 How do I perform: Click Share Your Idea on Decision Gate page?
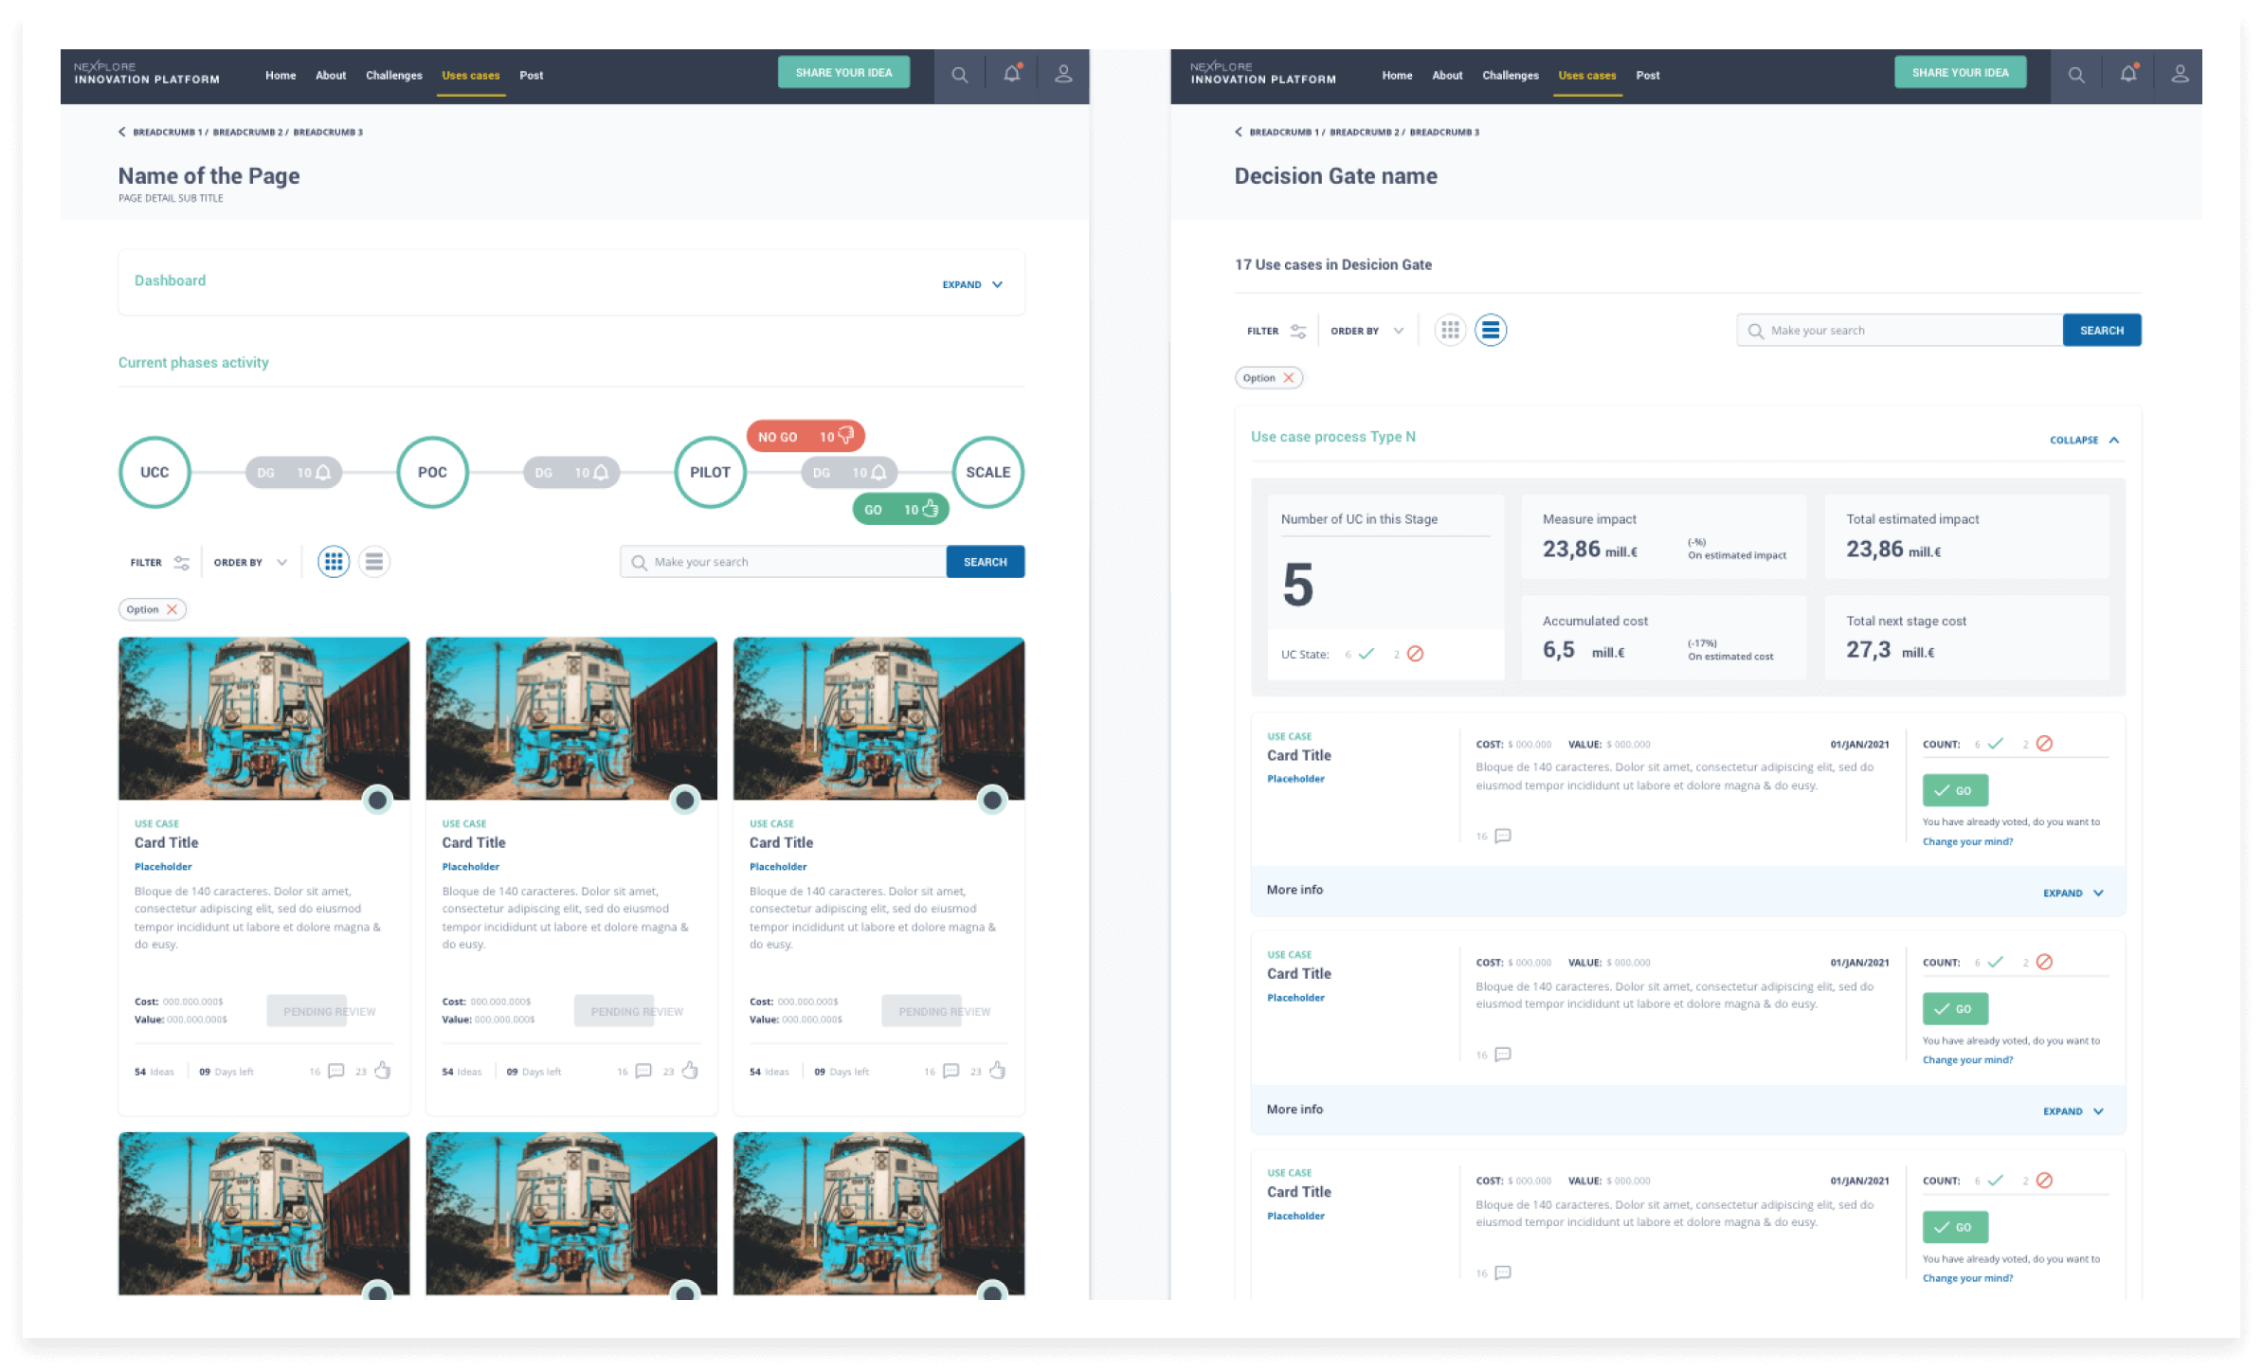(x=1960, y=72)
